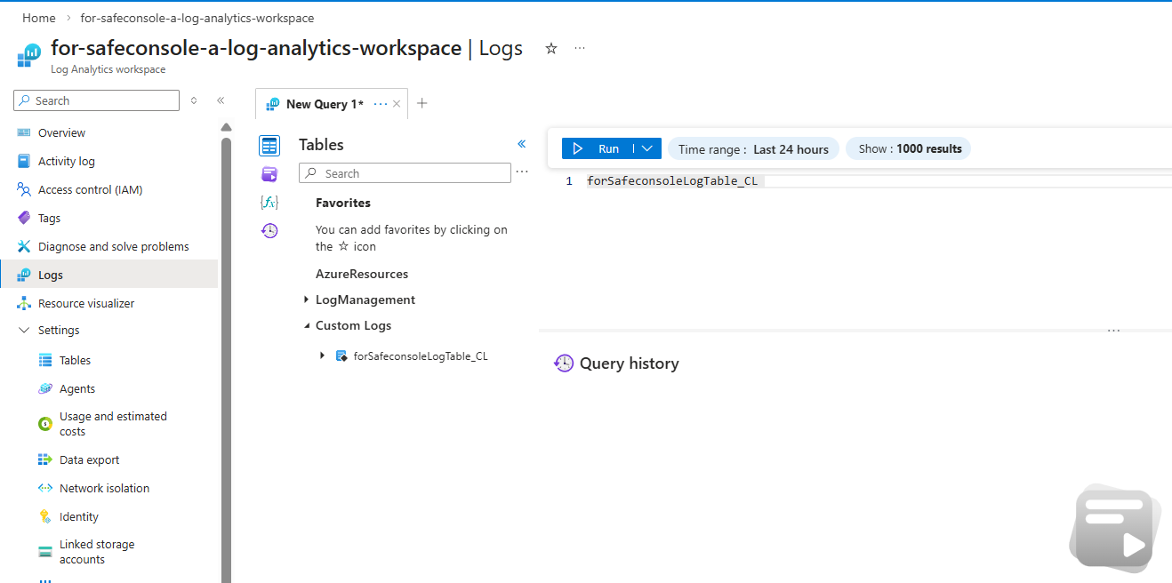
Task: Click the Overview icon in sidebar
Action: 24,132
